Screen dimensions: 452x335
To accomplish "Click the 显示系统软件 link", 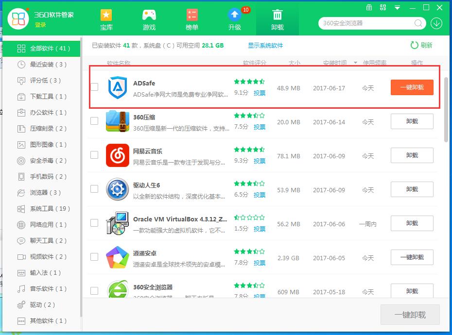I will (265, 45).
